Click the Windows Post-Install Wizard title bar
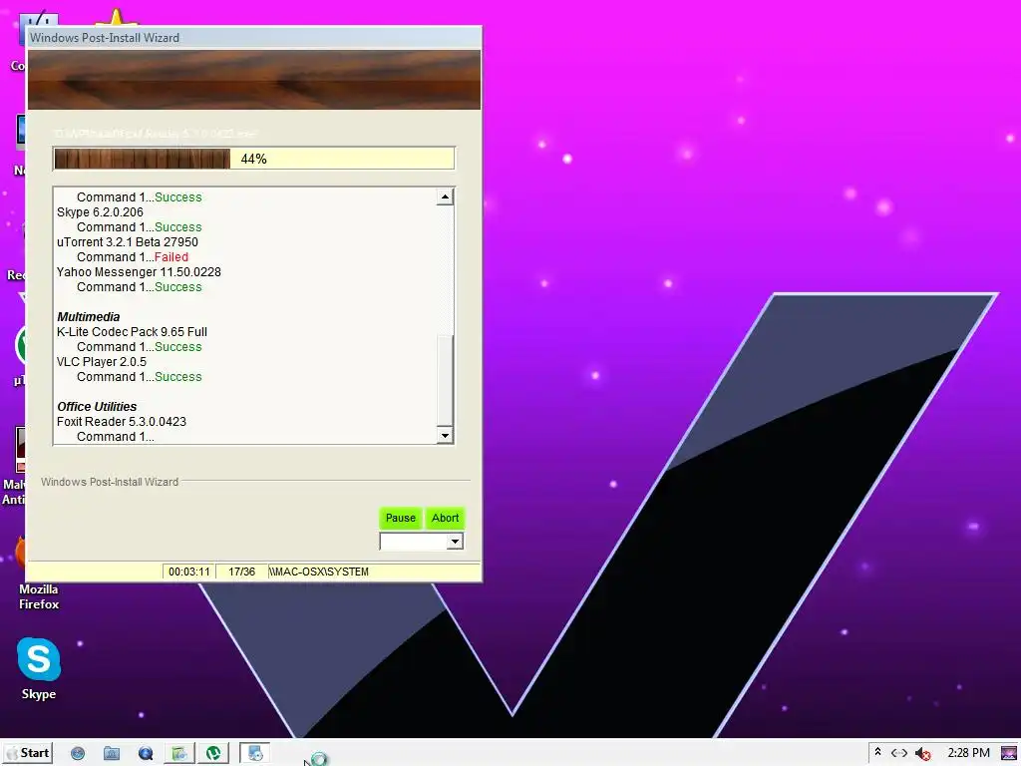This screenshot has width=1021, height=766. coord(254,38)
